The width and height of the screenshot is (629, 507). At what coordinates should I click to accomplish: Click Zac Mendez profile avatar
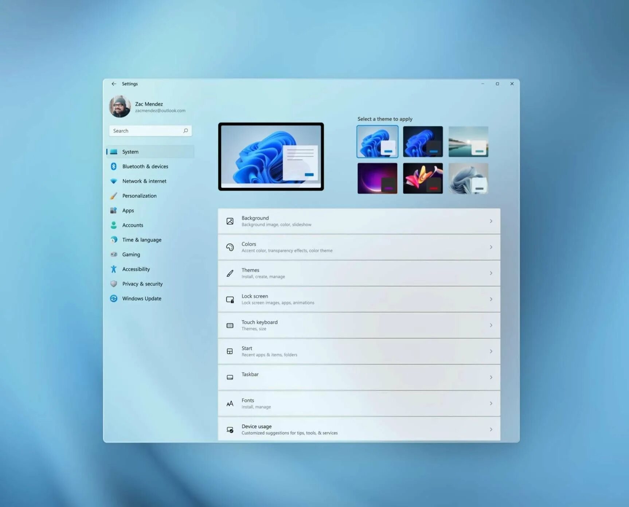[x=120, y=106]
